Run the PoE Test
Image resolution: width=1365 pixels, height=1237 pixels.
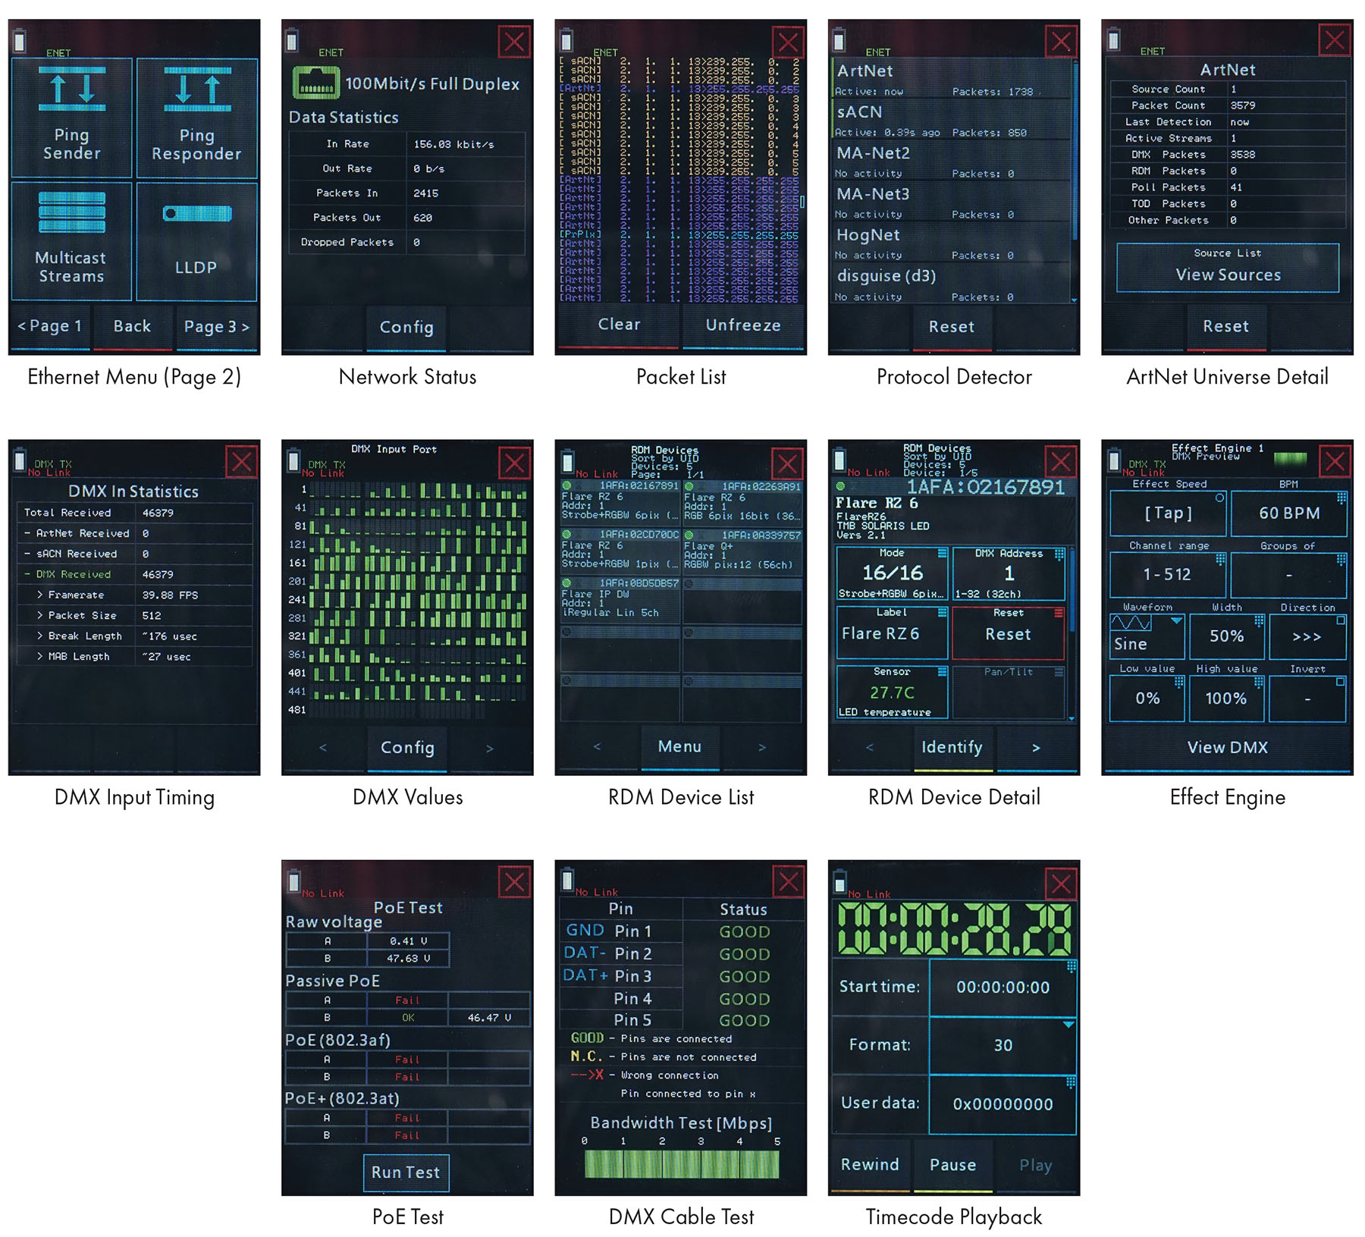406,1173
